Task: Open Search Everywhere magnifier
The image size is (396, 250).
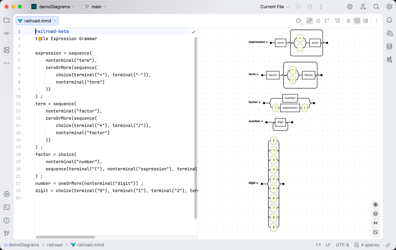Action: (x=376, y=7)
